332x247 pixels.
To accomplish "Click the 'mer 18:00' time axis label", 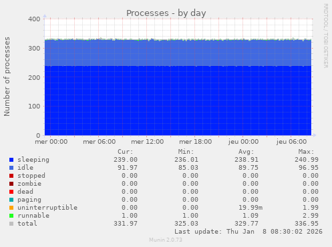I will click(196, 142).
